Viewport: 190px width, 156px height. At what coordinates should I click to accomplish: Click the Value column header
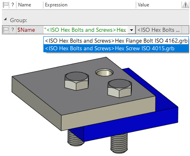click(x=143, y=5)
